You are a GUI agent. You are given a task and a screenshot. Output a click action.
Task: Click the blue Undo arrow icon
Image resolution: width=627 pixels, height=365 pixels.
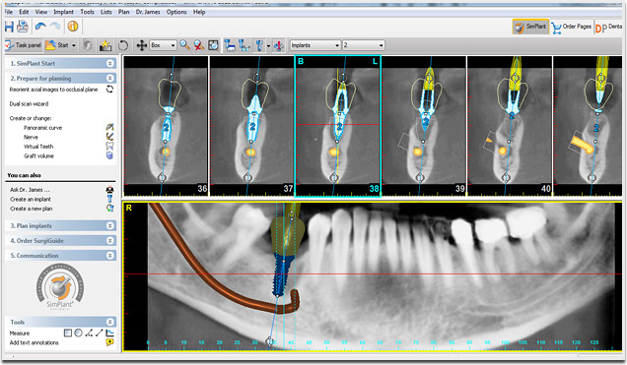40,27
